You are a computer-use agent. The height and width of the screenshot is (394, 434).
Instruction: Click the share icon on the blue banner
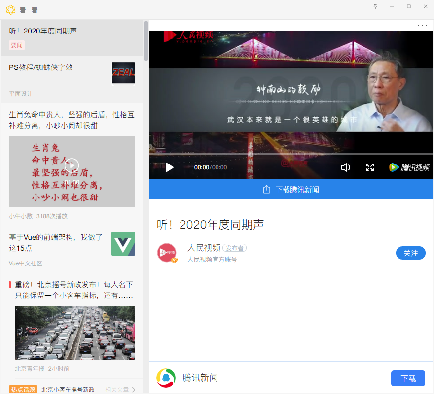coord(266,190)
